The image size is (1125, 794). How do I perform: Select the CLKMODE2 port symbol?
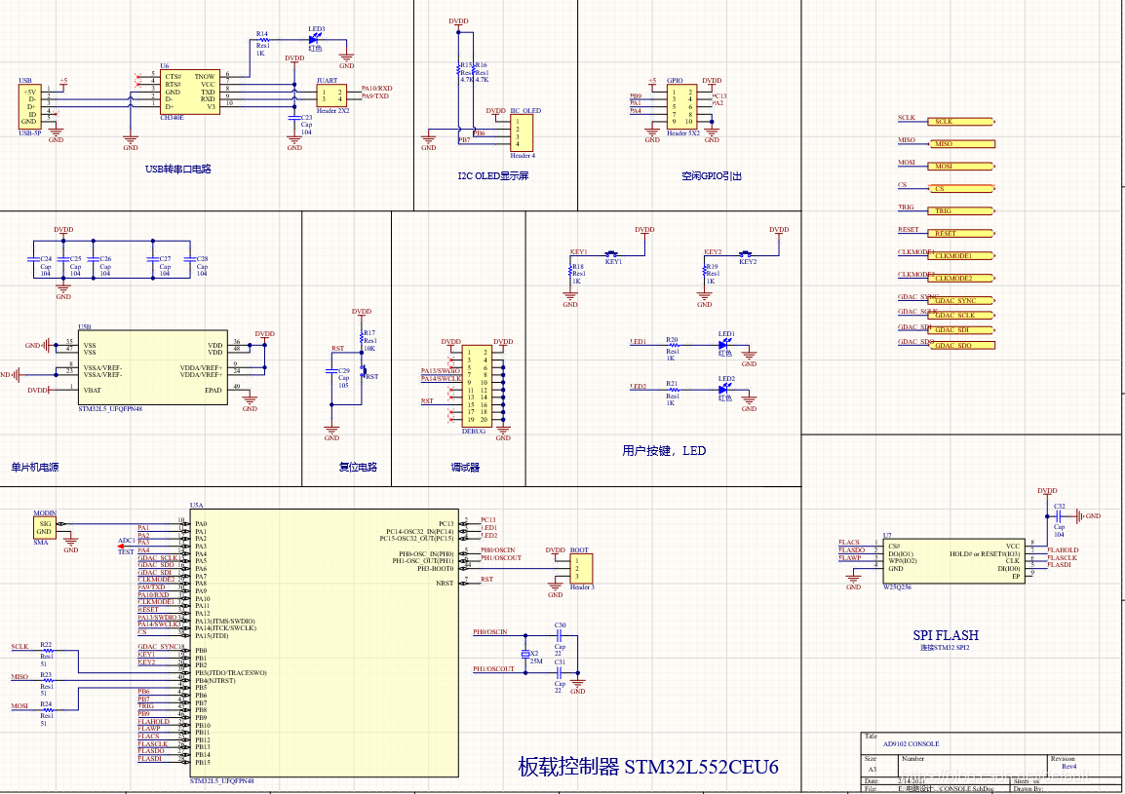tap(960, 278)
